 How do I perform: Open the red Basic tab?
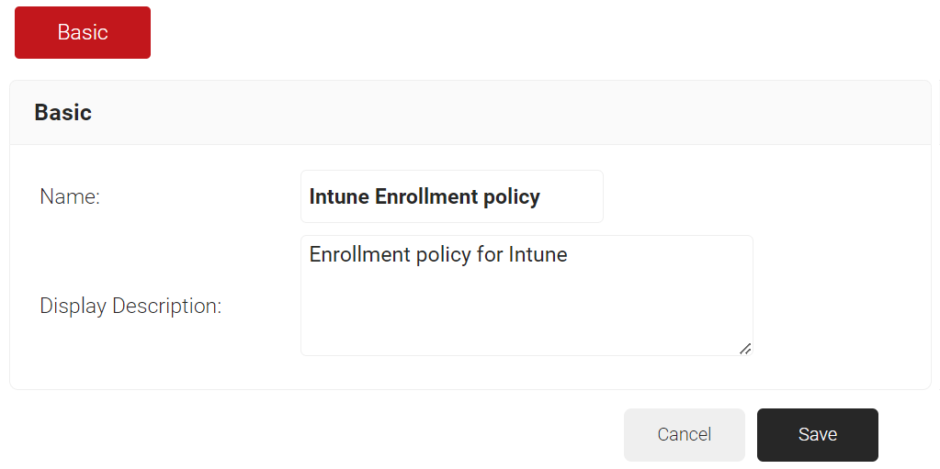[x=83, y=32]
